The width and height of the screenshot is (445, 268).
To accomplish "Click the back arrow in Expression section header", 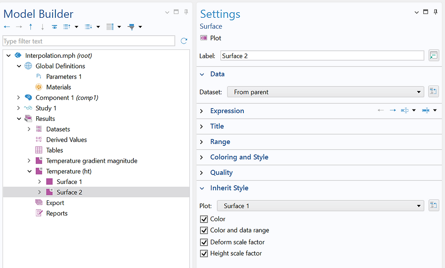I will coord(381,110).
